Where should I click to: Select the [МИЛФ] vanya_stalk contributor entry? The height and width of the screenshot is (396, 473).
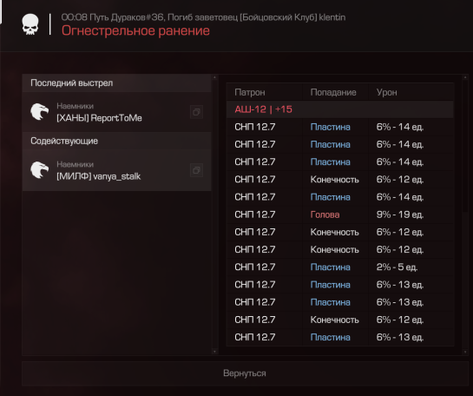[116, 170]
